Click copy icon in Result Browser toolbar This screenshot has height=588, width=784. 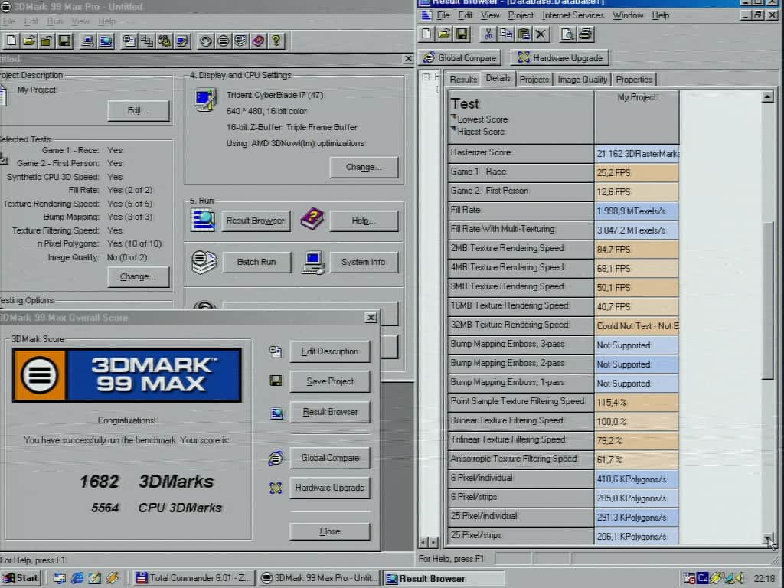tap(505, 34)
